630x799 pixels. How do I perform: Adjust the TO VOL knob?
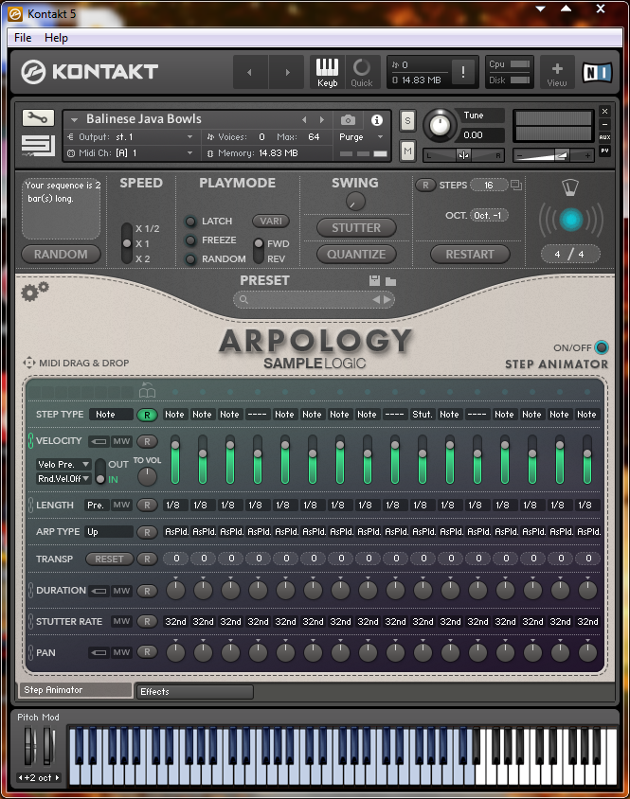[x=147, y=476]
